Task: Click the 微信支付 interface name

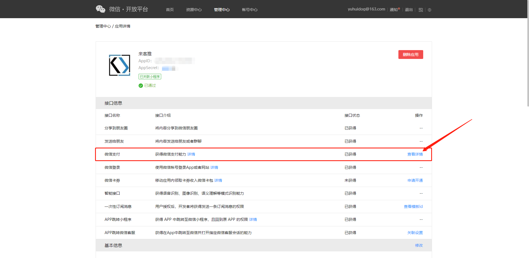Action: click(x=112, y=154)
